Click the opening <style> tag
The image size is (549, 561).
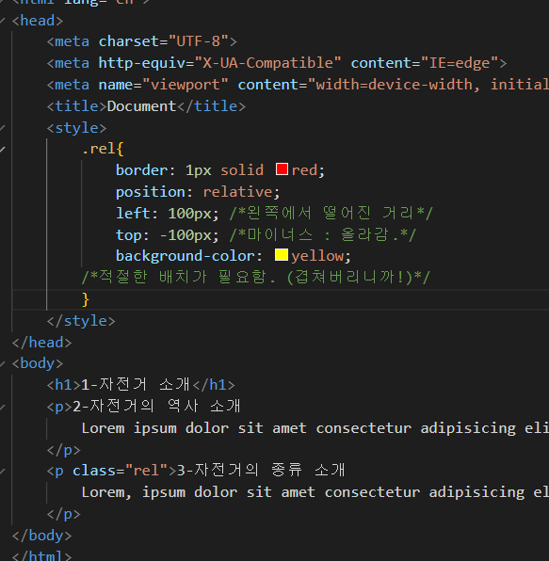(x=76, y=128)
